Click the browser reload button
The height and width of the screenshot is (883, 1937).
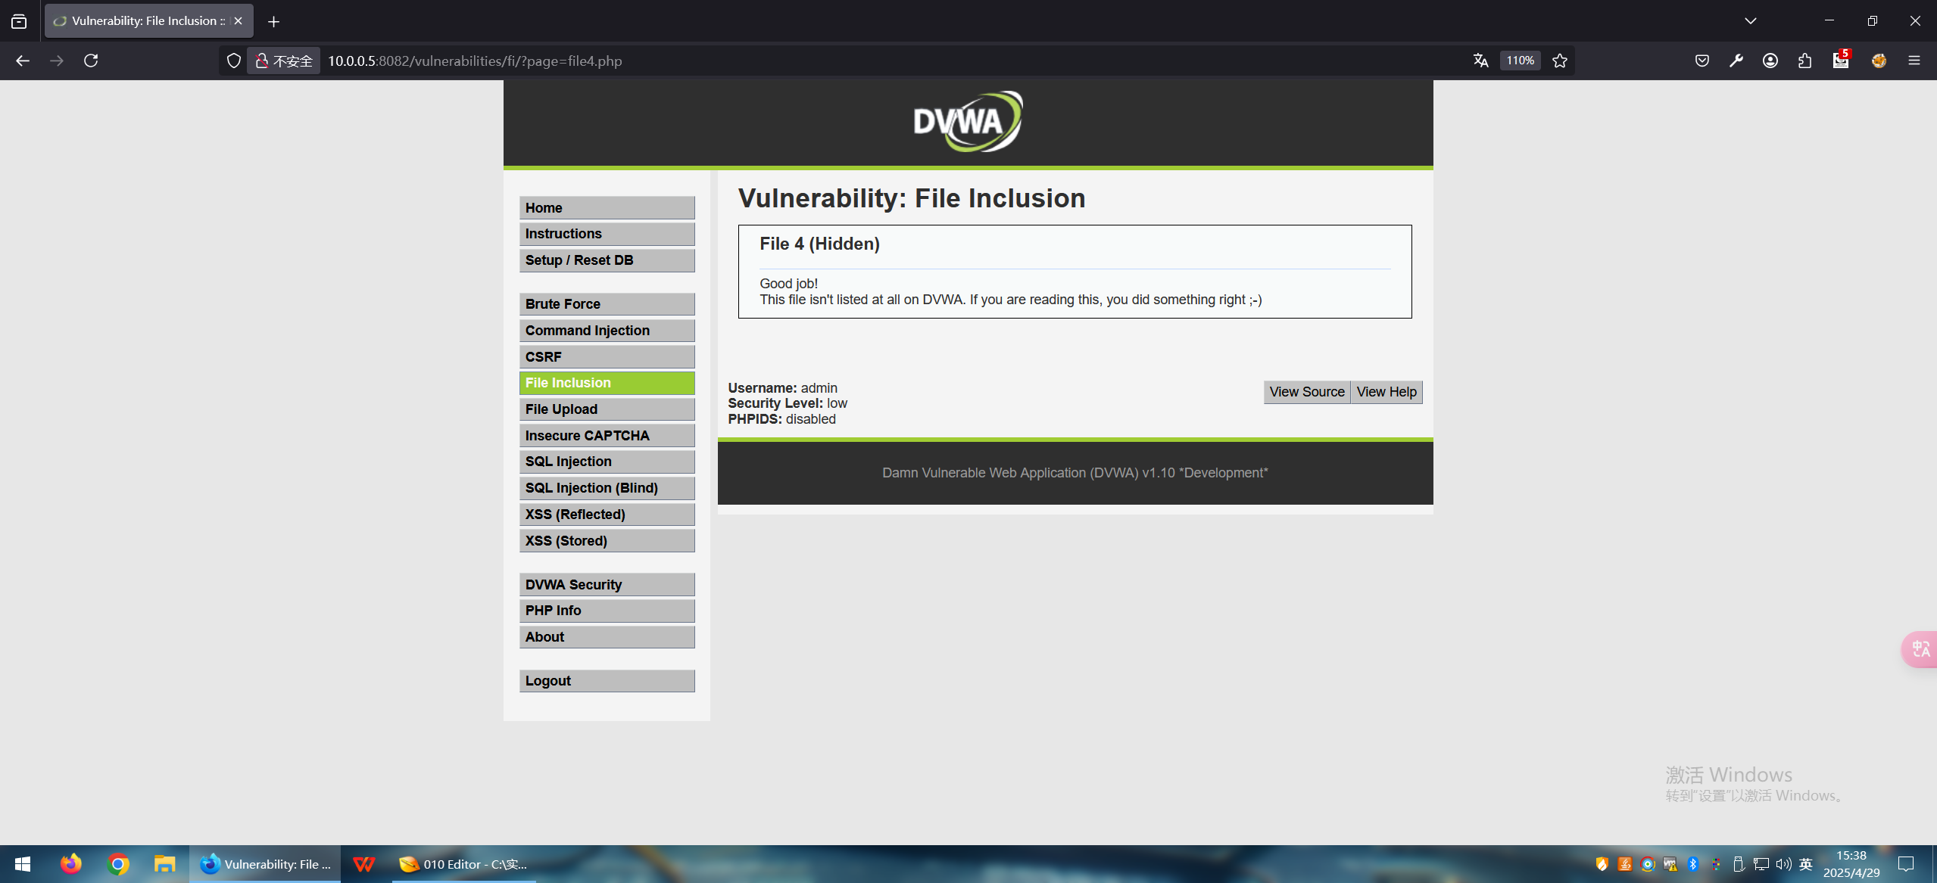[91, 61]
